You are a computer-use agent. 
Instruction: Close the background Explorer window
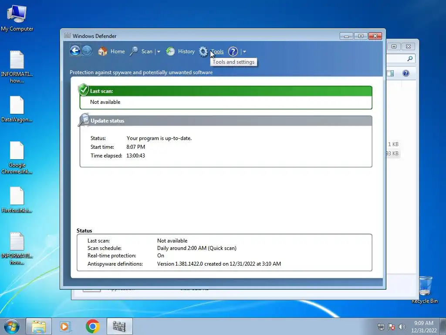coord(408,46)
